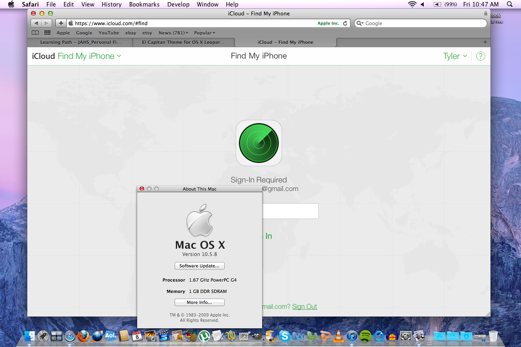Launch QuickTime Player from the Dock
This screenshot has height=347, width=521.
tap(379, 336)
